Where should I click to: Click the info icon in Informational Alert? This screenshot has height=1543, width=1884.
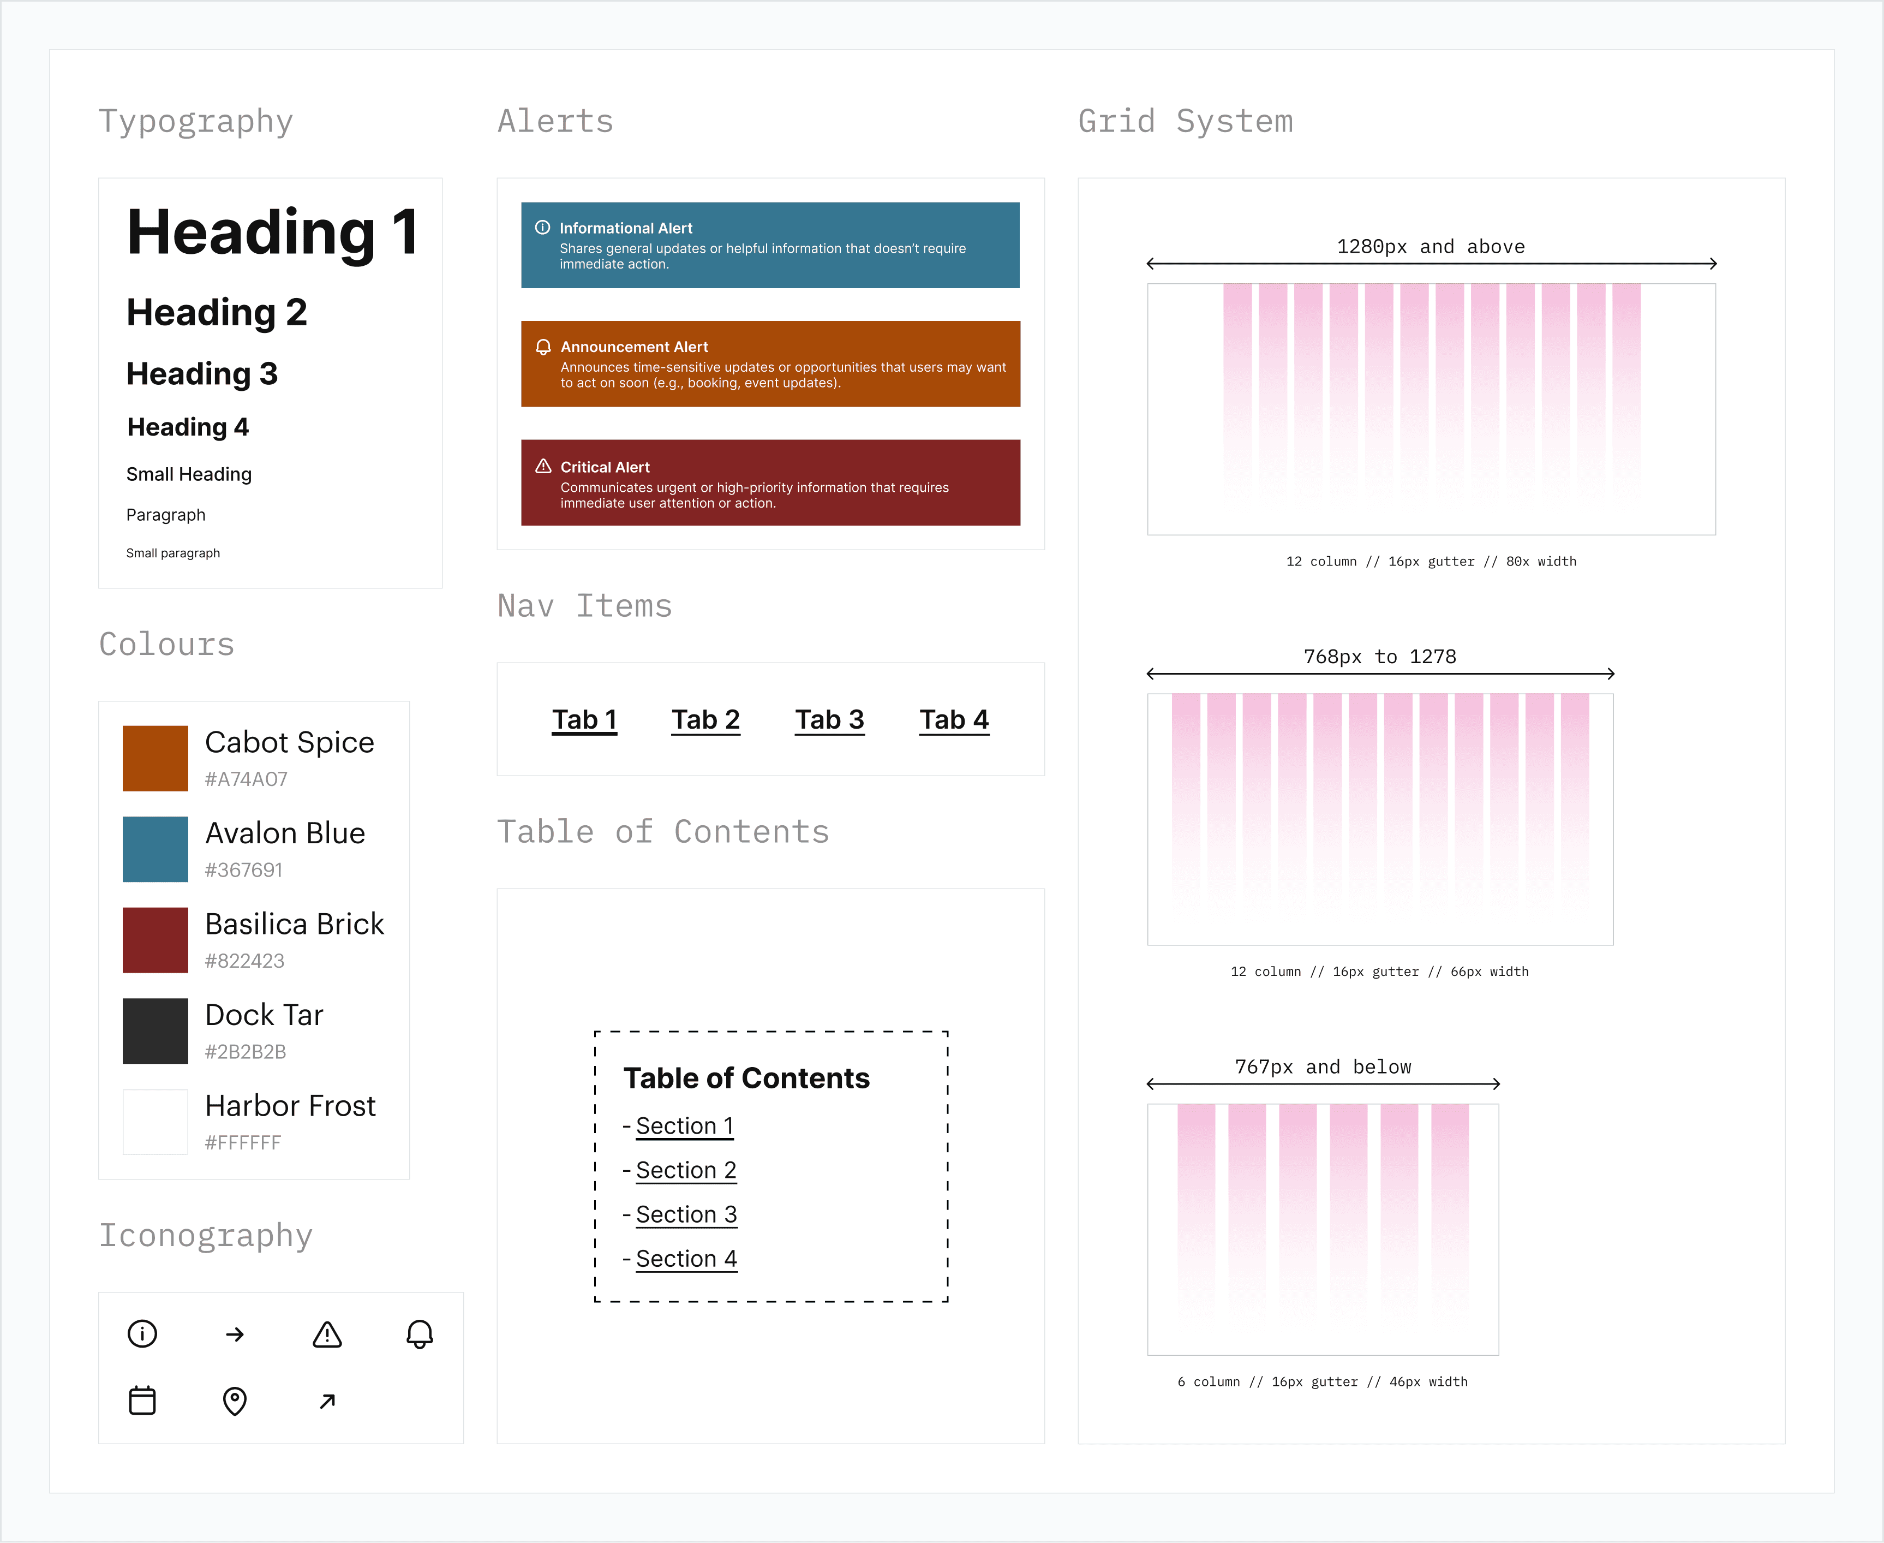[542, 228]
